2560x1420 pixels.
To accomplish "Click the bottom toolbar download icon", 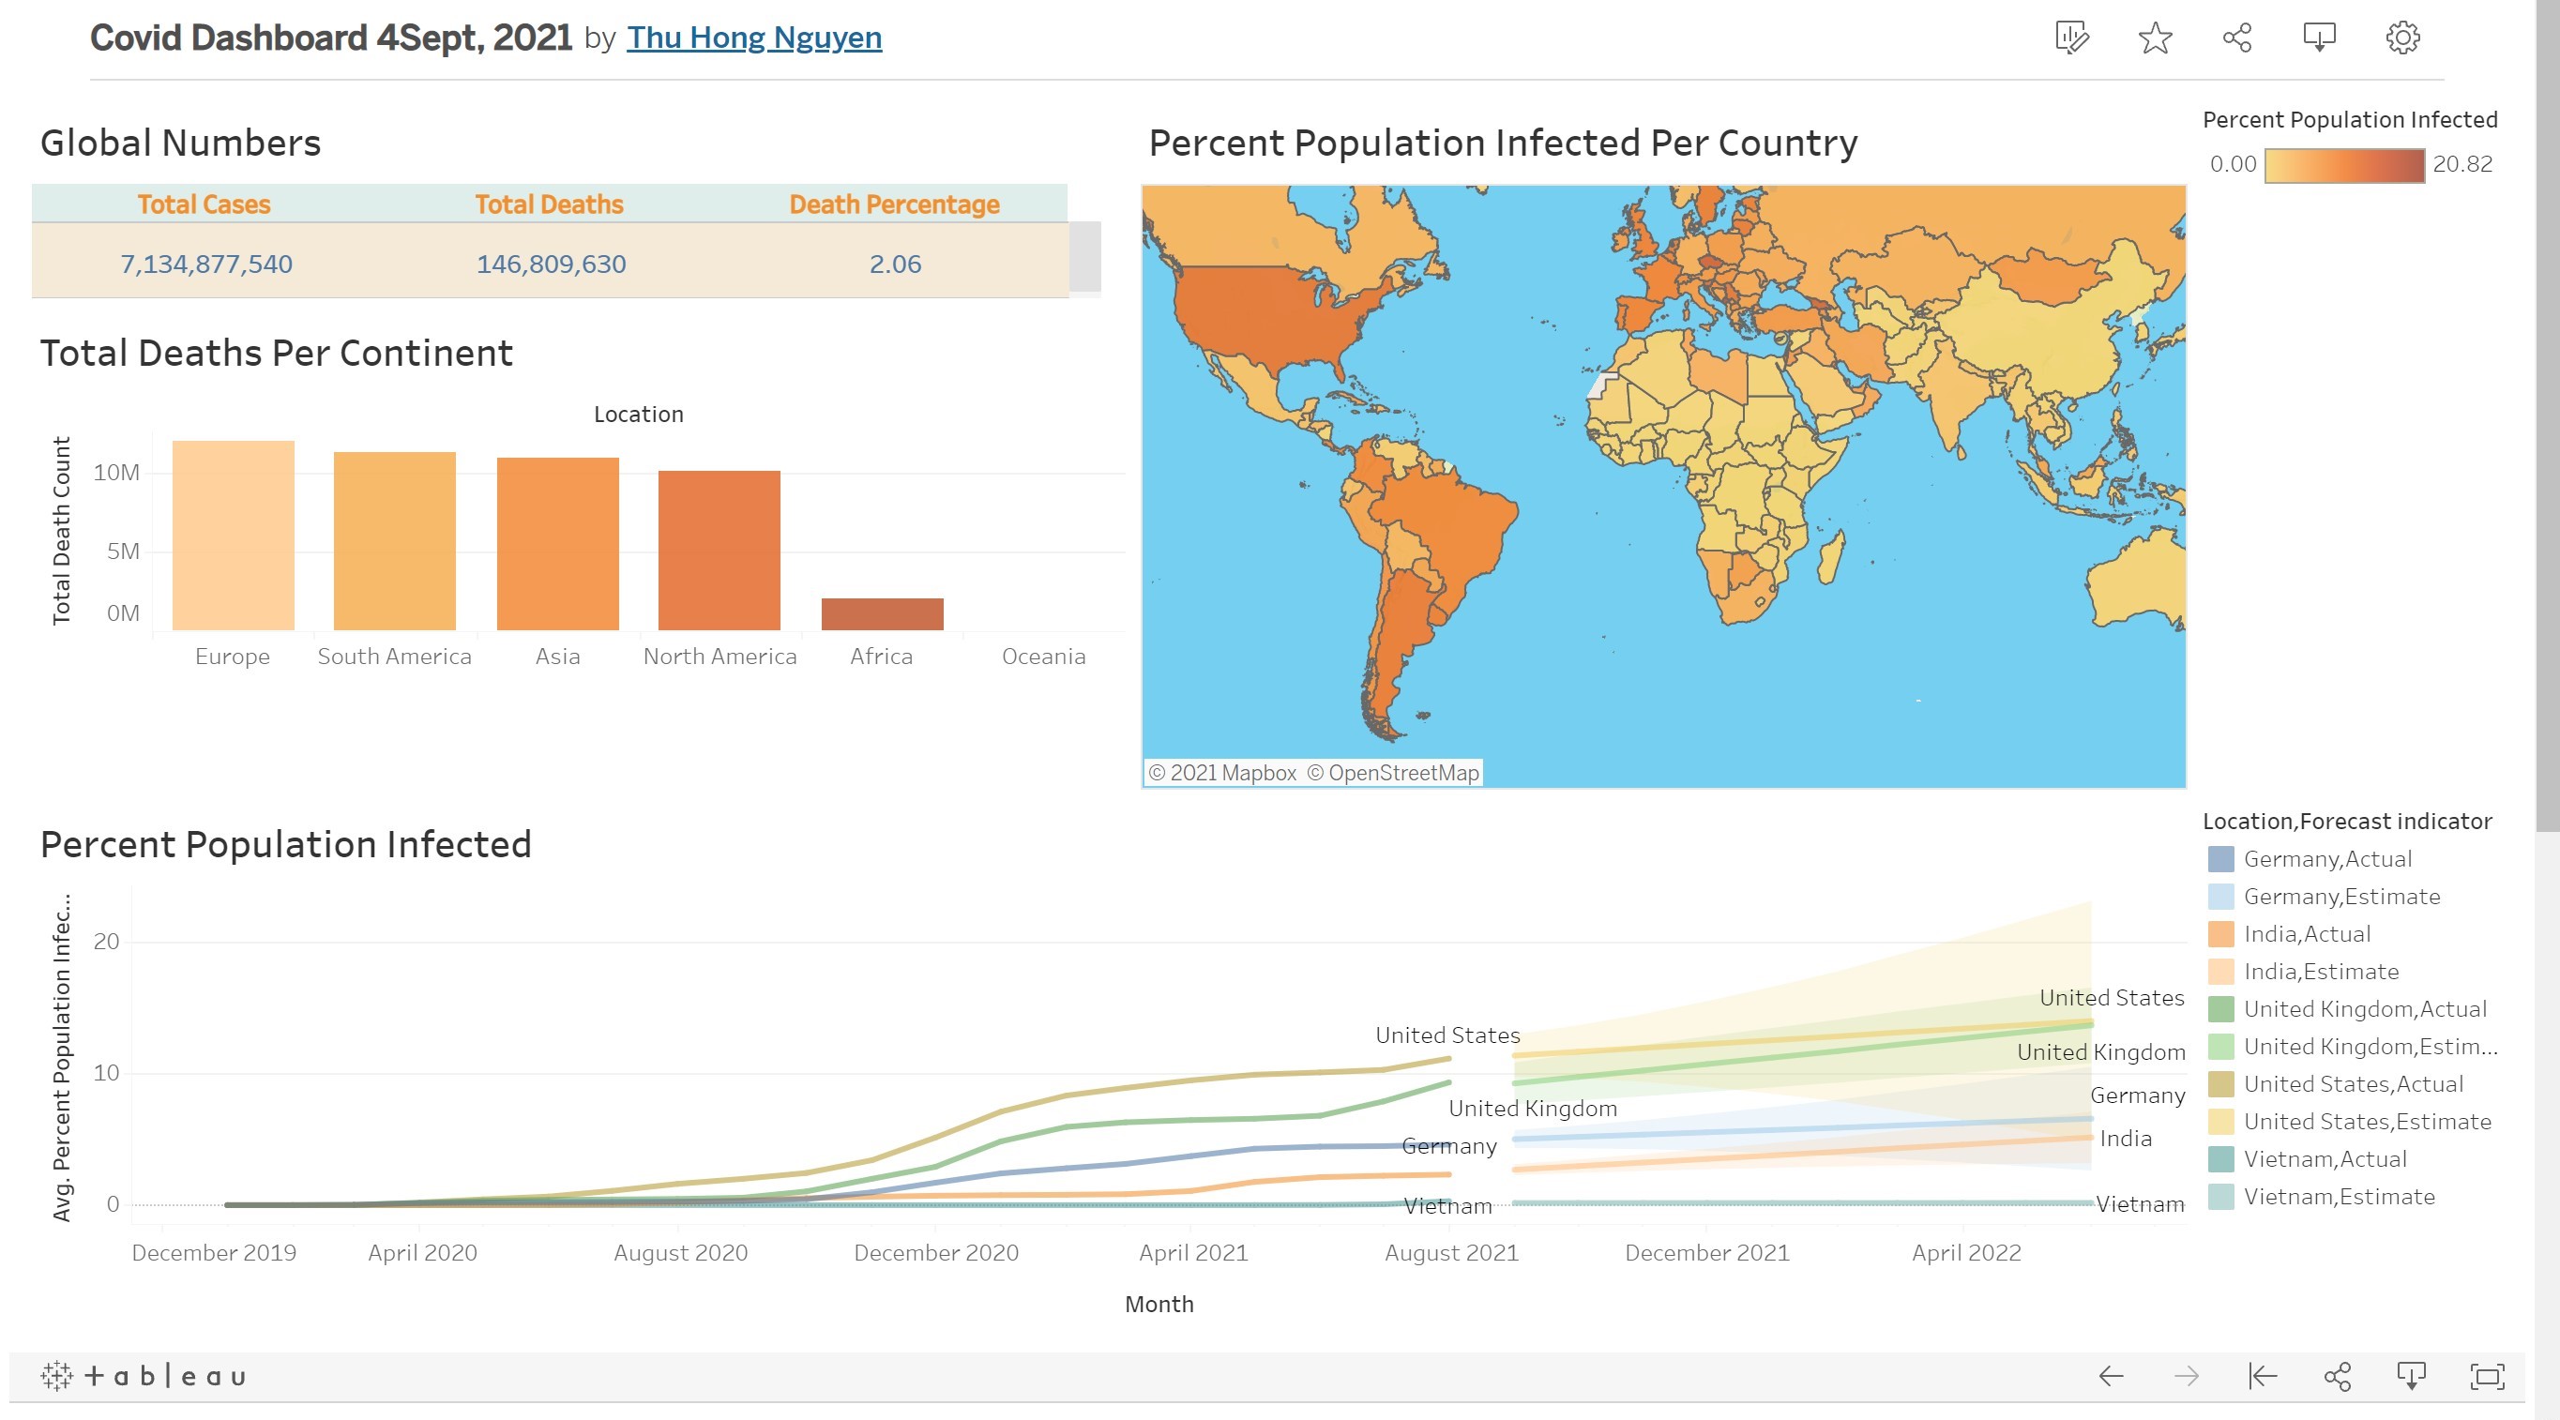I will click(2412, 1376).
